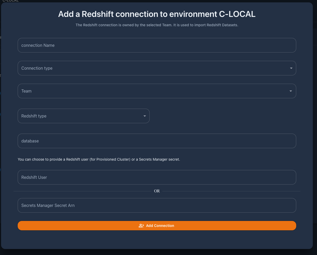Focus the Secrets Manager Secret Arn field

tap(157, 205)
